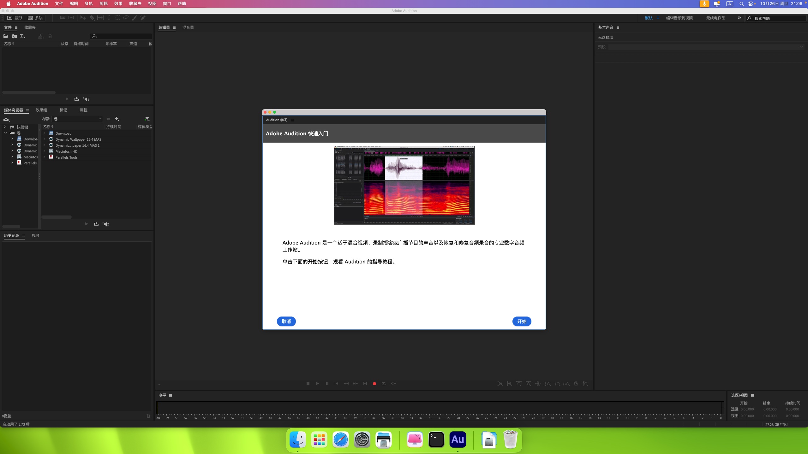The width and height of the screenshot is (808, 454).
Task: Open the Markers (标记) tab
Action: pos(63,110)
